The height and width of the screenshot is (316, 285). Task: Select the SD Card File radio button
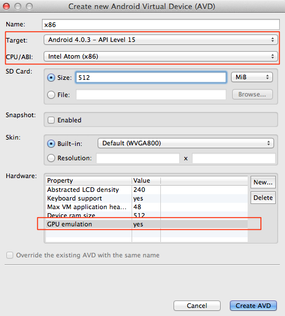pos(51,95)
